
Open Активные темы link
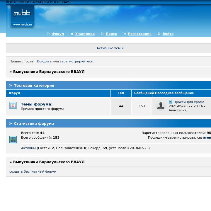[x=110, y=48]
